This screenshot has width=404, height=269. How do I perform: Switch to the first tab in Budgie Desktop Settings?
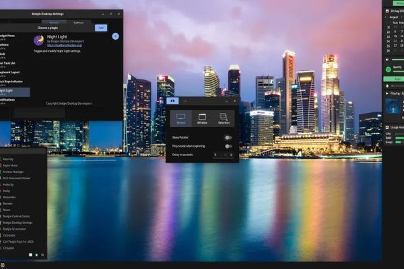[x=54, y=22]
